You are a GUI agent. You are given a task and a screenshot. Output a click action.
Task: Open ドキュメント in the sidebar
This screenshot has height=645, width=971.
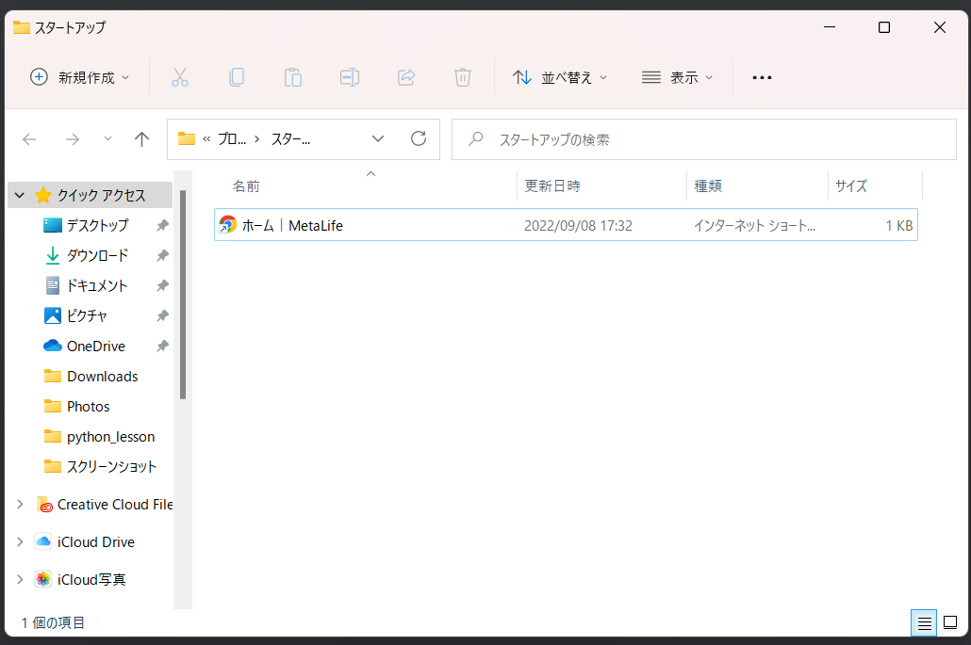[96, 285]
